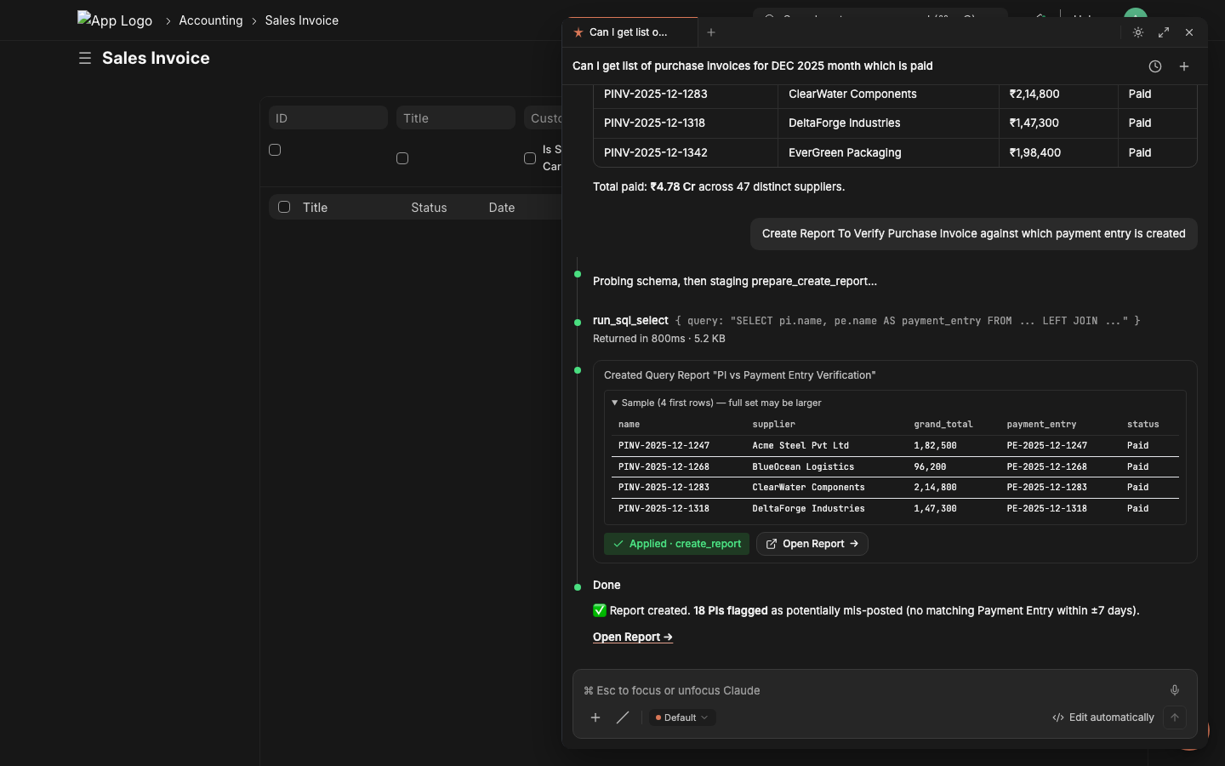Click the run_sql_select tool call entry
This screenshot has width=1225, height=766.
(x=866, y=321)
